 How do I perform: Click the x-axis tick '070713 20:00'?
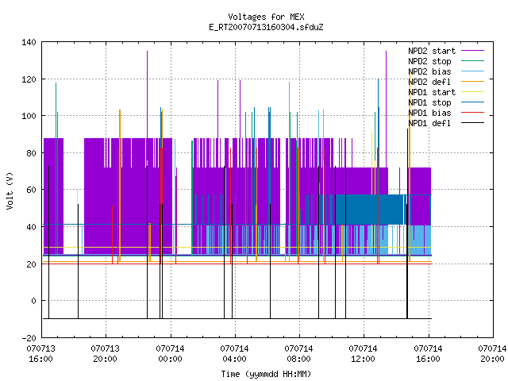106,354
